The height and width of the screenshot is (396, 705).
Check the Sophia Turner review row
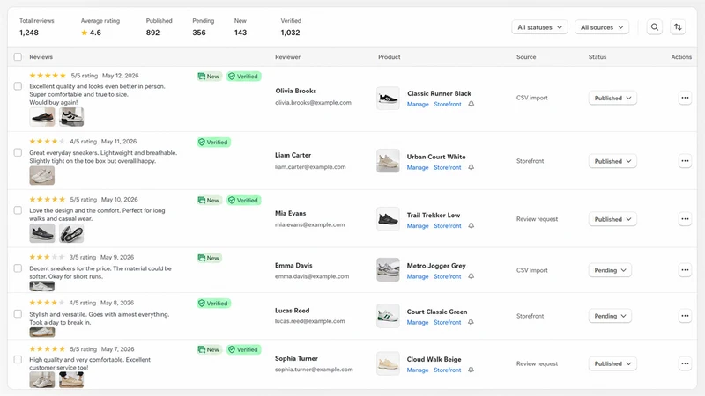tap(18, 360)
